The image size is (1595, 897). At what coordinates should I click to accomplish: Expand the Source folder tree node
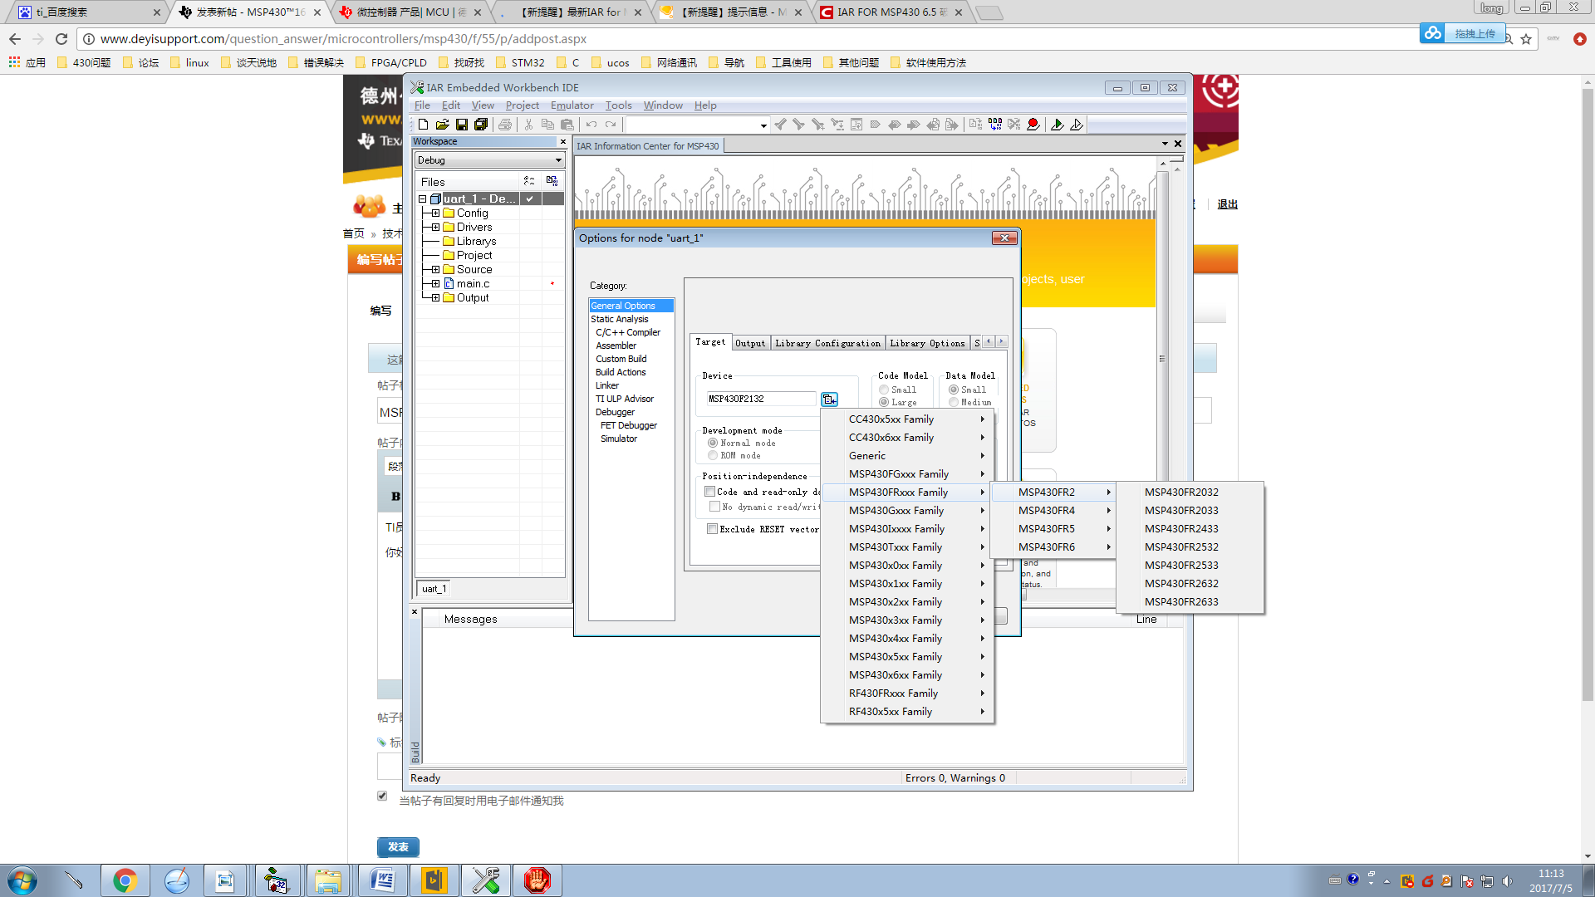435,270
